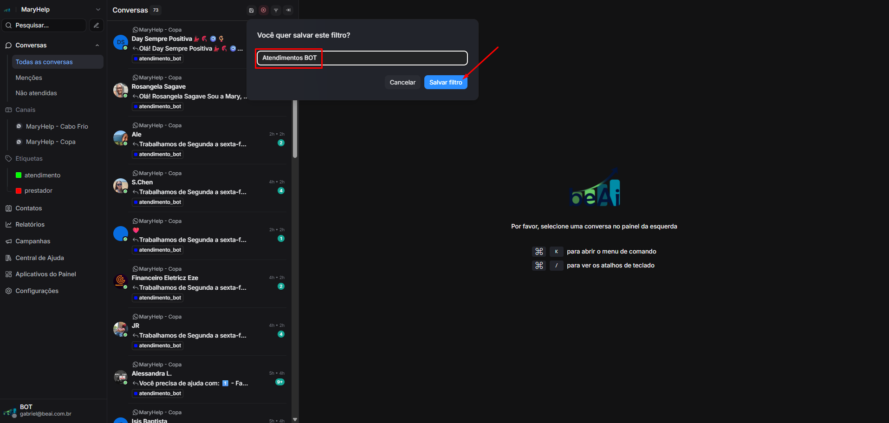Screen dimensions: 889x423
Task: Clear the filter with the red X icon
Action: (263, 10)
